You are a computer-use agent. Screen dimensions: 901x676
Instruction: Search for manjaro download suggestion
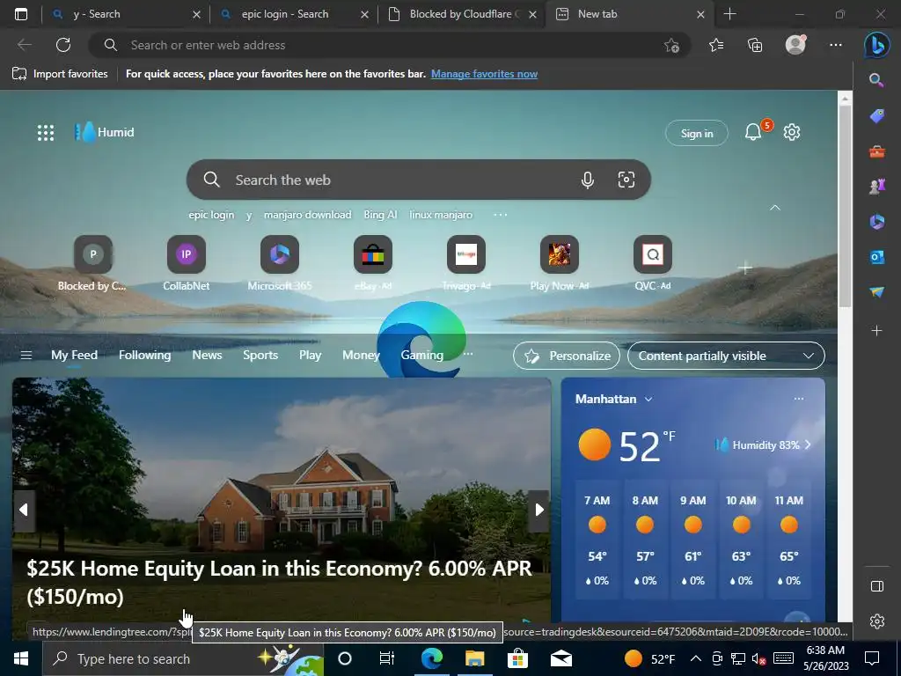click(307, 215)
